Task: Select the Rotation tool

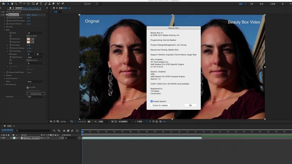Action: 21,4
